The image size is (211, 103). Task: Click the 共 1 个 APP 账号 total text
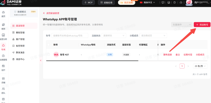[x=200, y=74]
